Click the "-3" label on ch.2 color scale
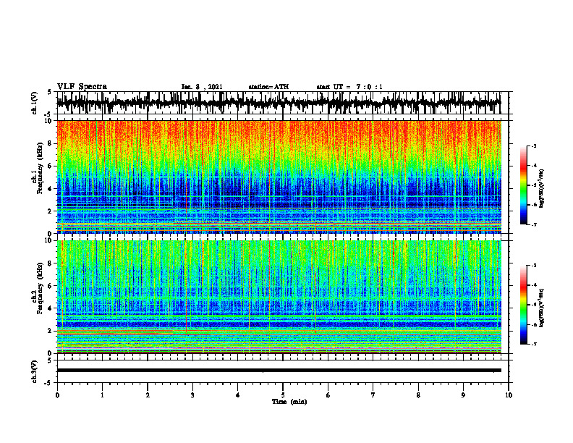The width and height of the screenshot is (573, 443). pos(533,266)
